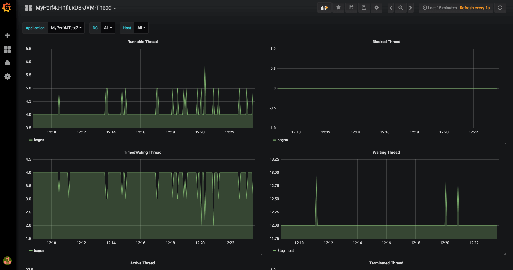Click the Add panel toolbar icon
Screen dimensions: 513x270
coord(324,8)
